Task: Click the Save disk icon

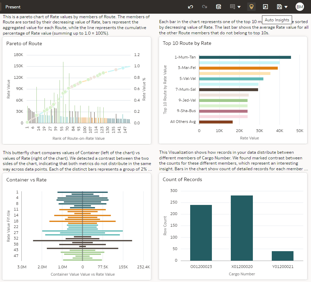Action: [279, 7]
